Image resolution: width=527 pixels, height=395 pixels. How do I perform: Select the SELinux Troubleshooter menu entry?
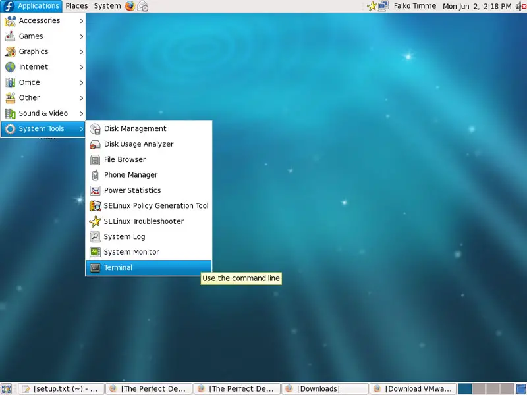pos(149,221)
